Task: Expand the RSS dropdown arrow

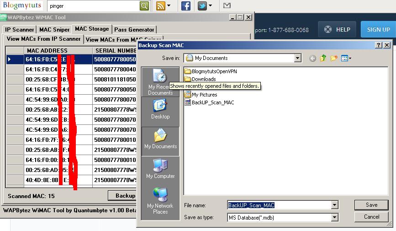Action: 169,5
